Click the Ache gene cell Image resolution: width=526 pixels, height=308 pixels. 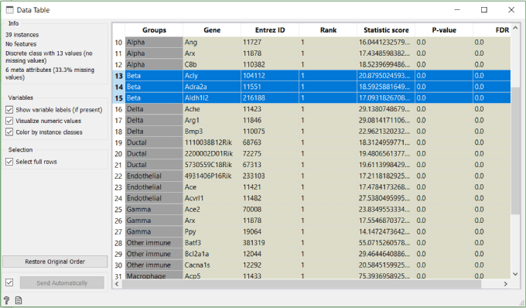[212, 109]
